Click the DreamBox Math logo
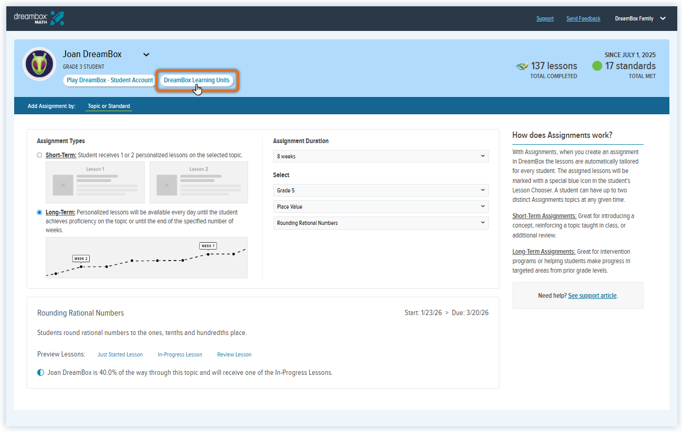682x432 pixels. (x=39, y=18)
